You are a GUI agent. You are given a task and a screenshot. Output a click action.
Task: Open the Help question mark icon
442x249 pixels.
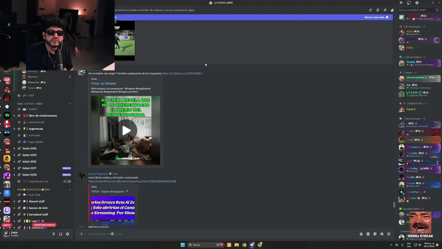417,3
